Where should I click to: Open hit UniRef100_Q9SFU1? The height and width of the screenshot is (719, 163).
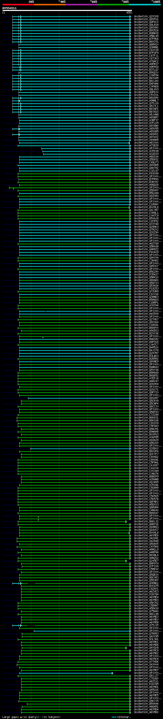pos(146,19)
